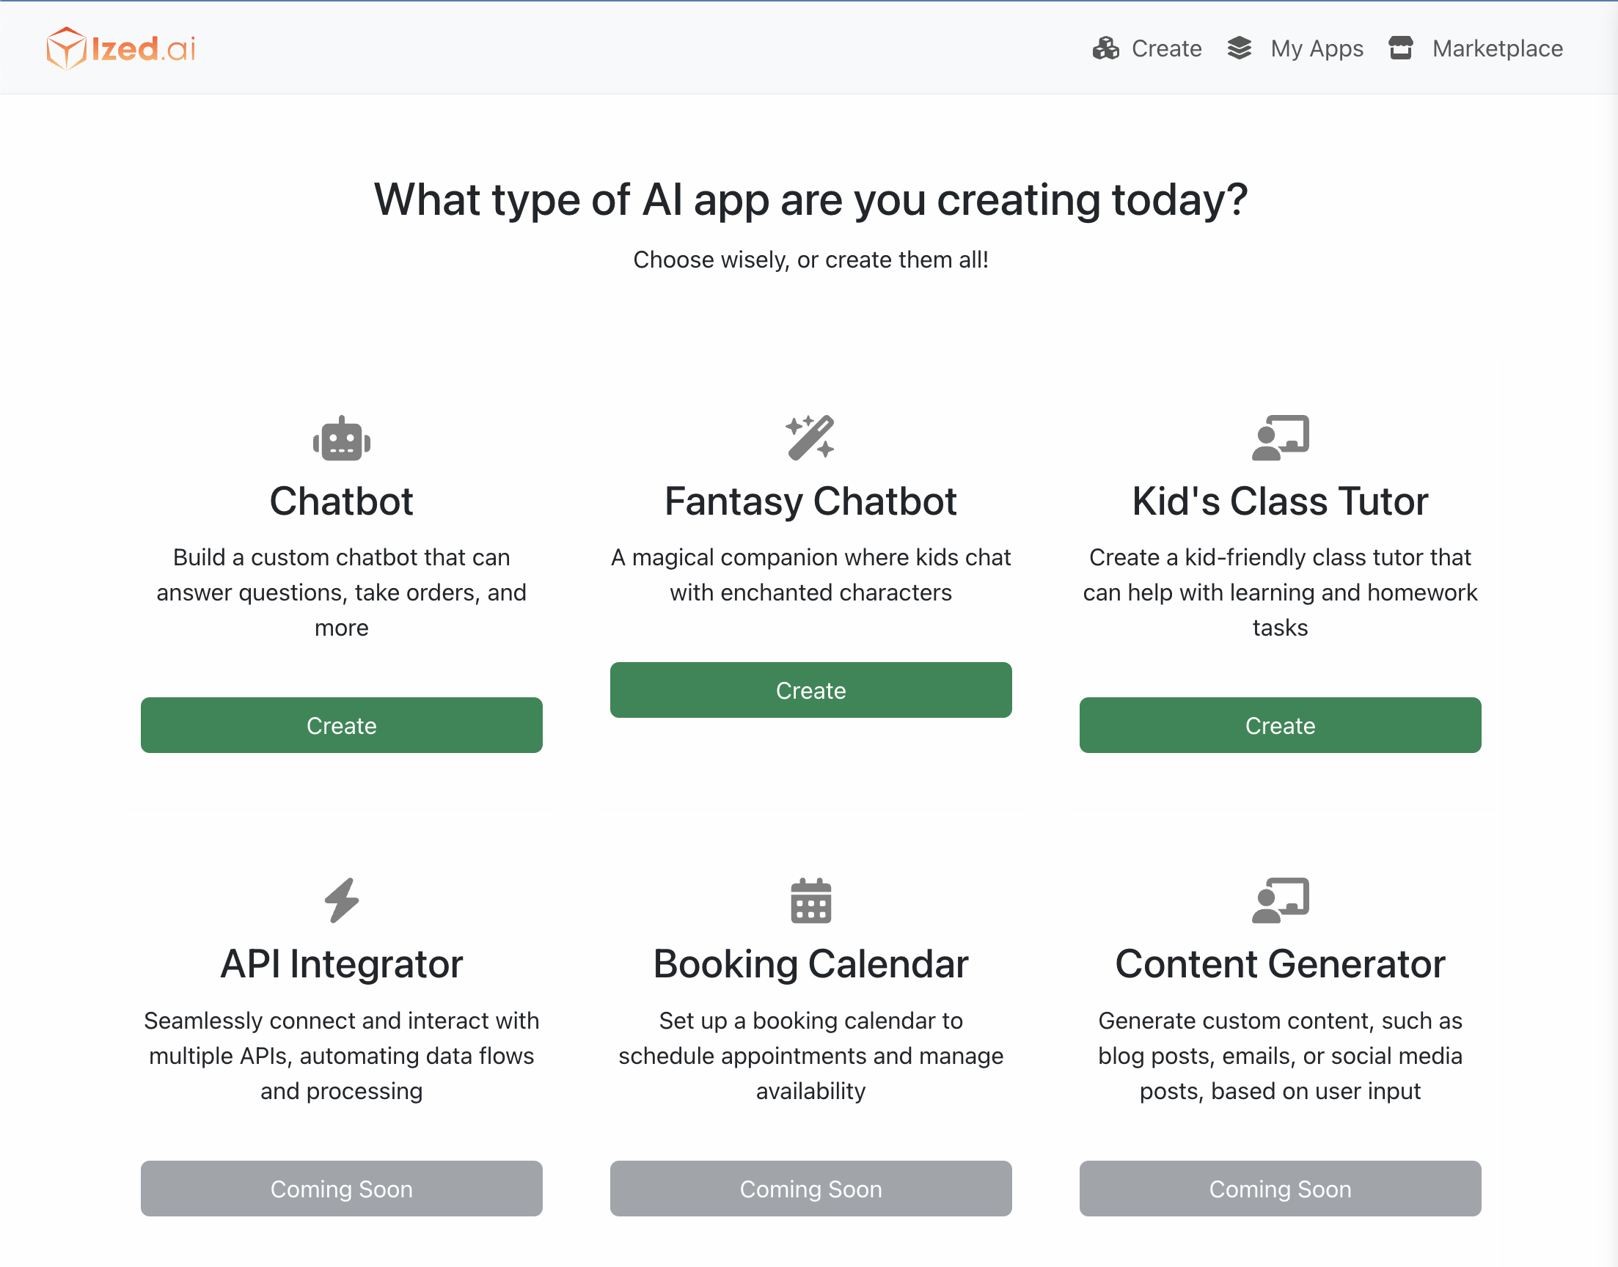1618x1267 pixels.
Task: Open the Create menu item
Action: (1165, 49)
